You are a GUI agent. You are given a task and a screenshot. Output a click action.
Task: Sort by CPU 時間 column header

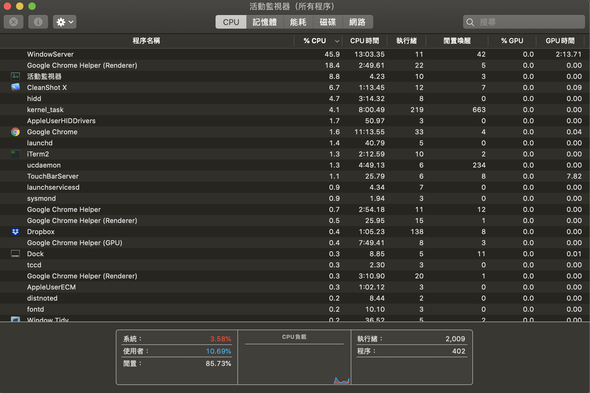click(365, 41)
